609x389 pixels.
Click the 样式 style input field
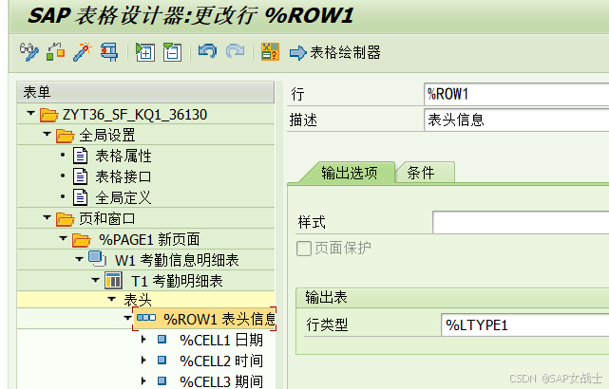(521, 222)
